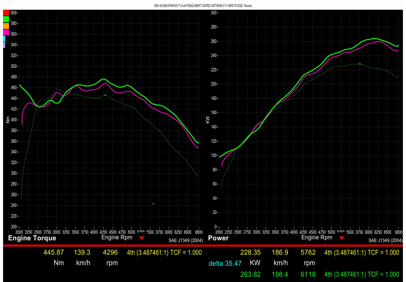406x282 pixels.
Task: Click the KW axis label on power graph
Action: (x=208, y=120)
